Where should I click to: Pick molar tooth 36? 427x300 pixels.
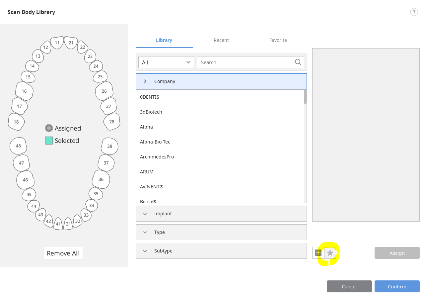pyautogui.click(x=101, y=179)
